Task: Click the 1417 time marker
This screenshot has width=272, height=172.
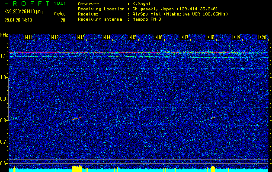Action: click(184, 37)
